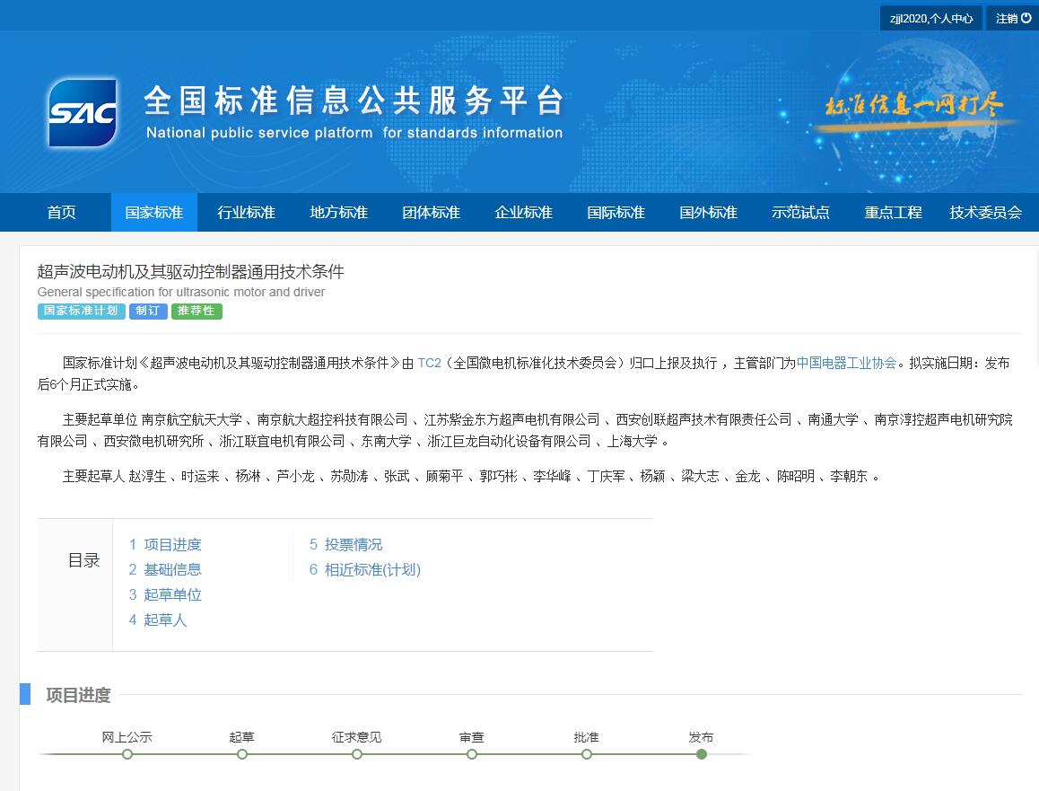Click the SAC logo icon

pyautogui.click(x=82, y=112)
